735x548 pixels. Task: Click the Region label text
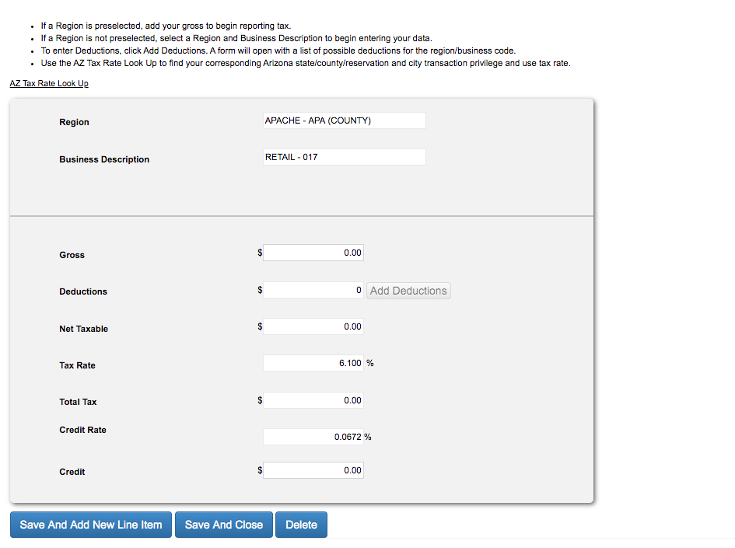click(x=74, y=122)
